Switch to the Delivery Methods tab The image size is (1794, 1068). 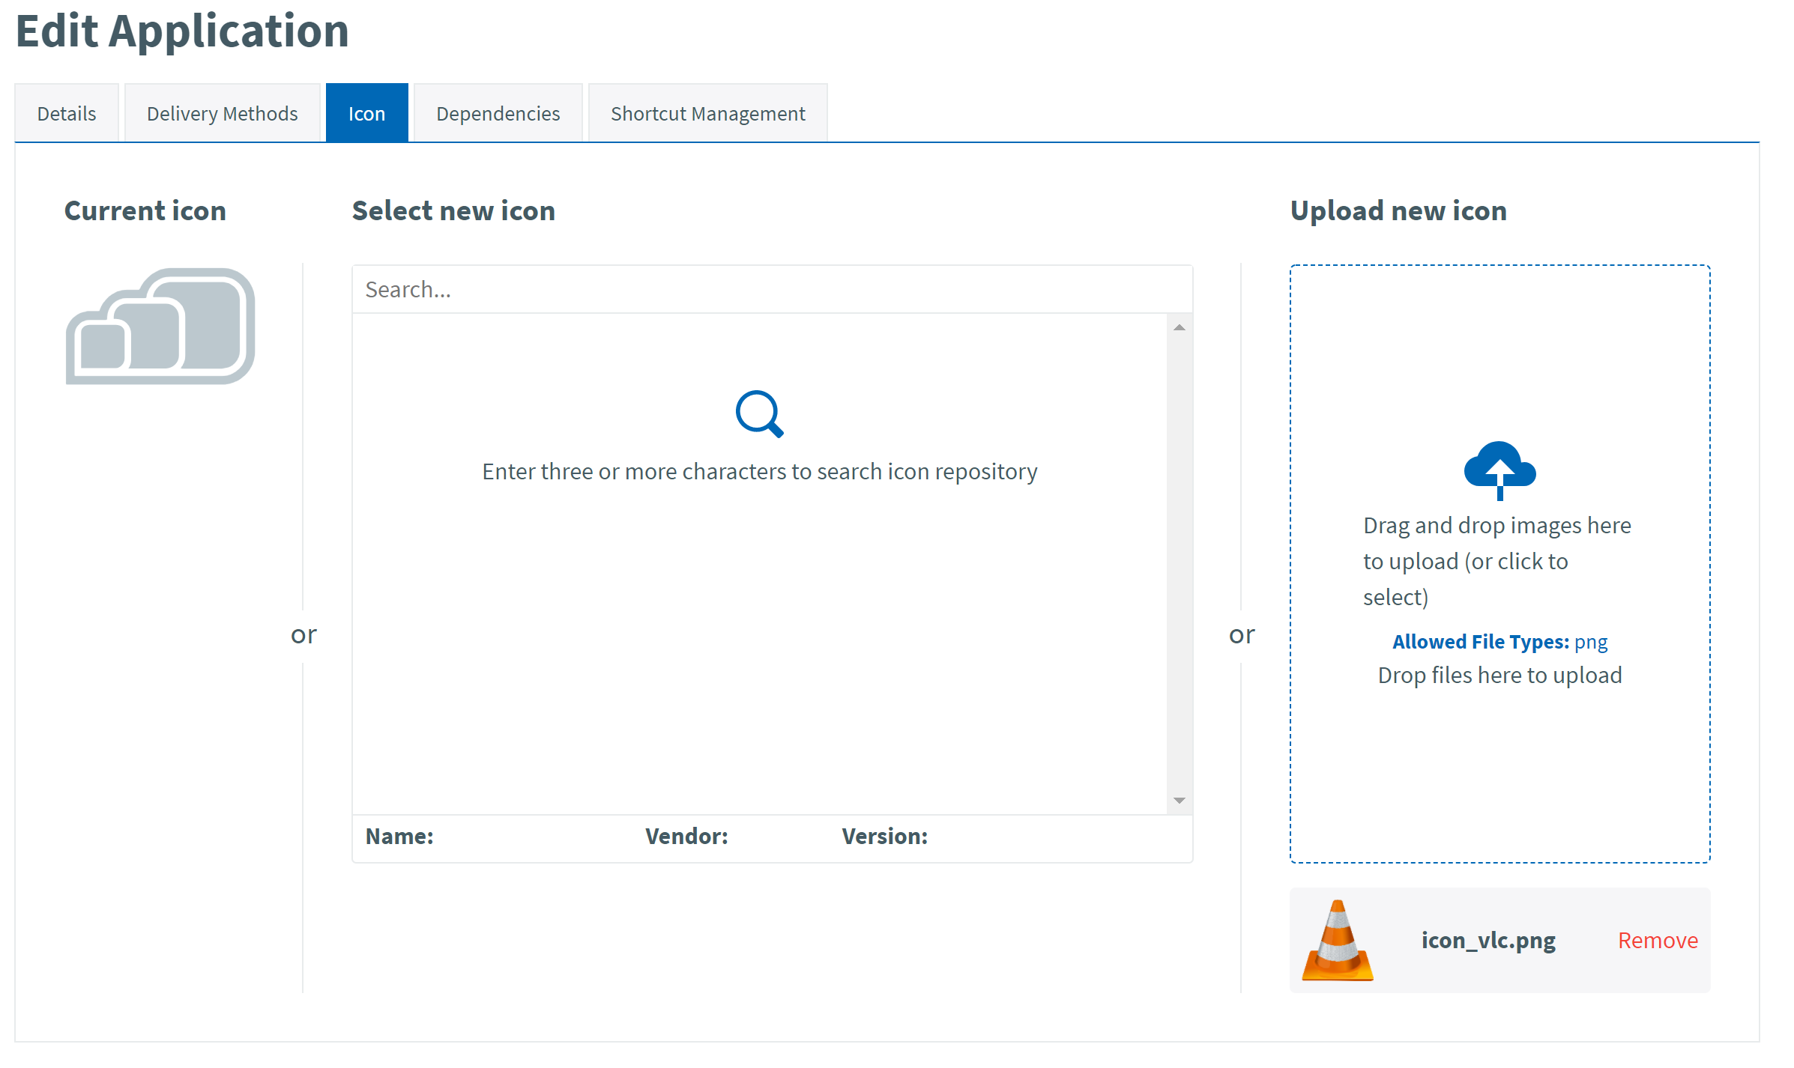222,113
